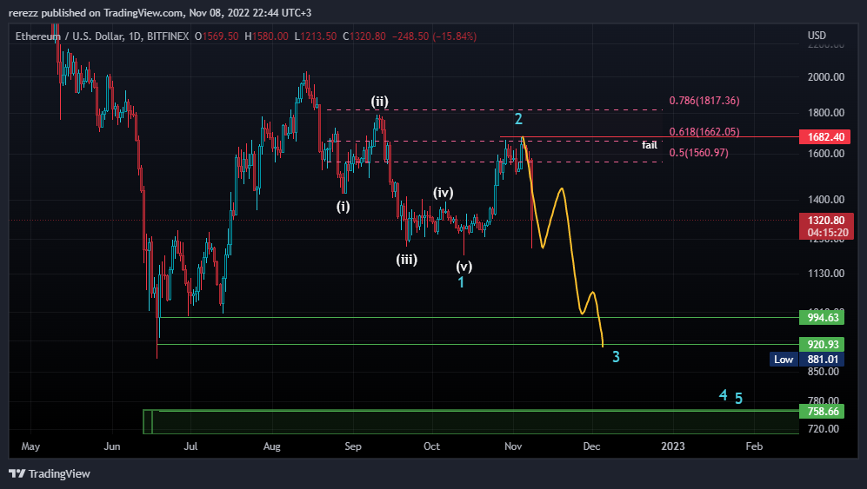
Task: Click the 2023 label on time axis
Action: click(x=673, y=446)
